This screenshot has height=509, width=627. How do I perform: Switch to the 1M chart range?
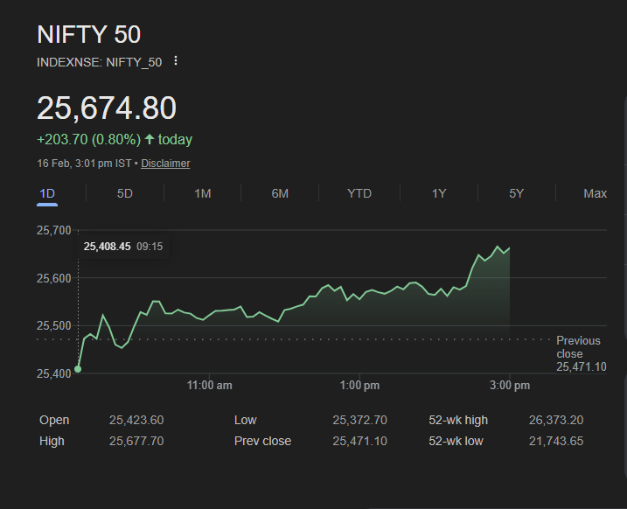[202, 193]
